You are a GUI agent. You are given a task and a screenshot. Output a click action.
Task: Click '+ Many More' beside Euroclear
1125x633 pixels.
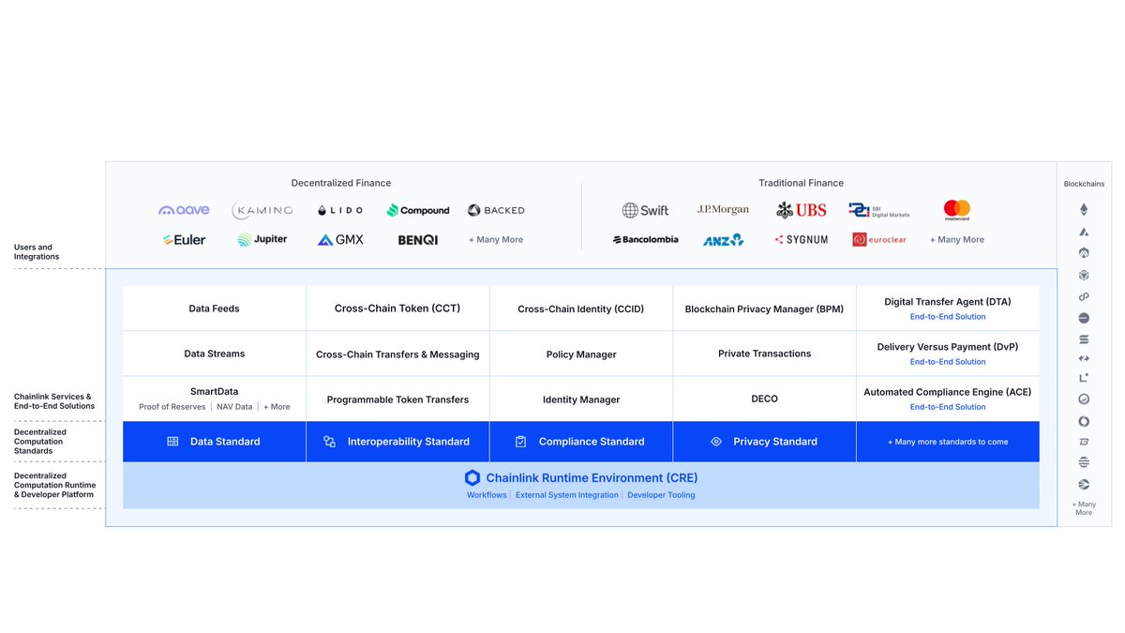(x=957, y=240)
